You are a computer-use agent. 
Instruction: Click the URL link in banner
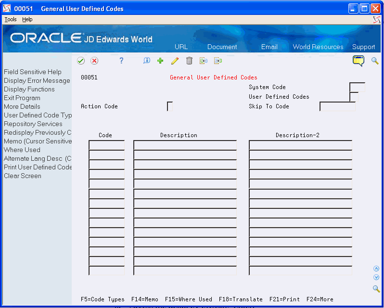[181, 47]
